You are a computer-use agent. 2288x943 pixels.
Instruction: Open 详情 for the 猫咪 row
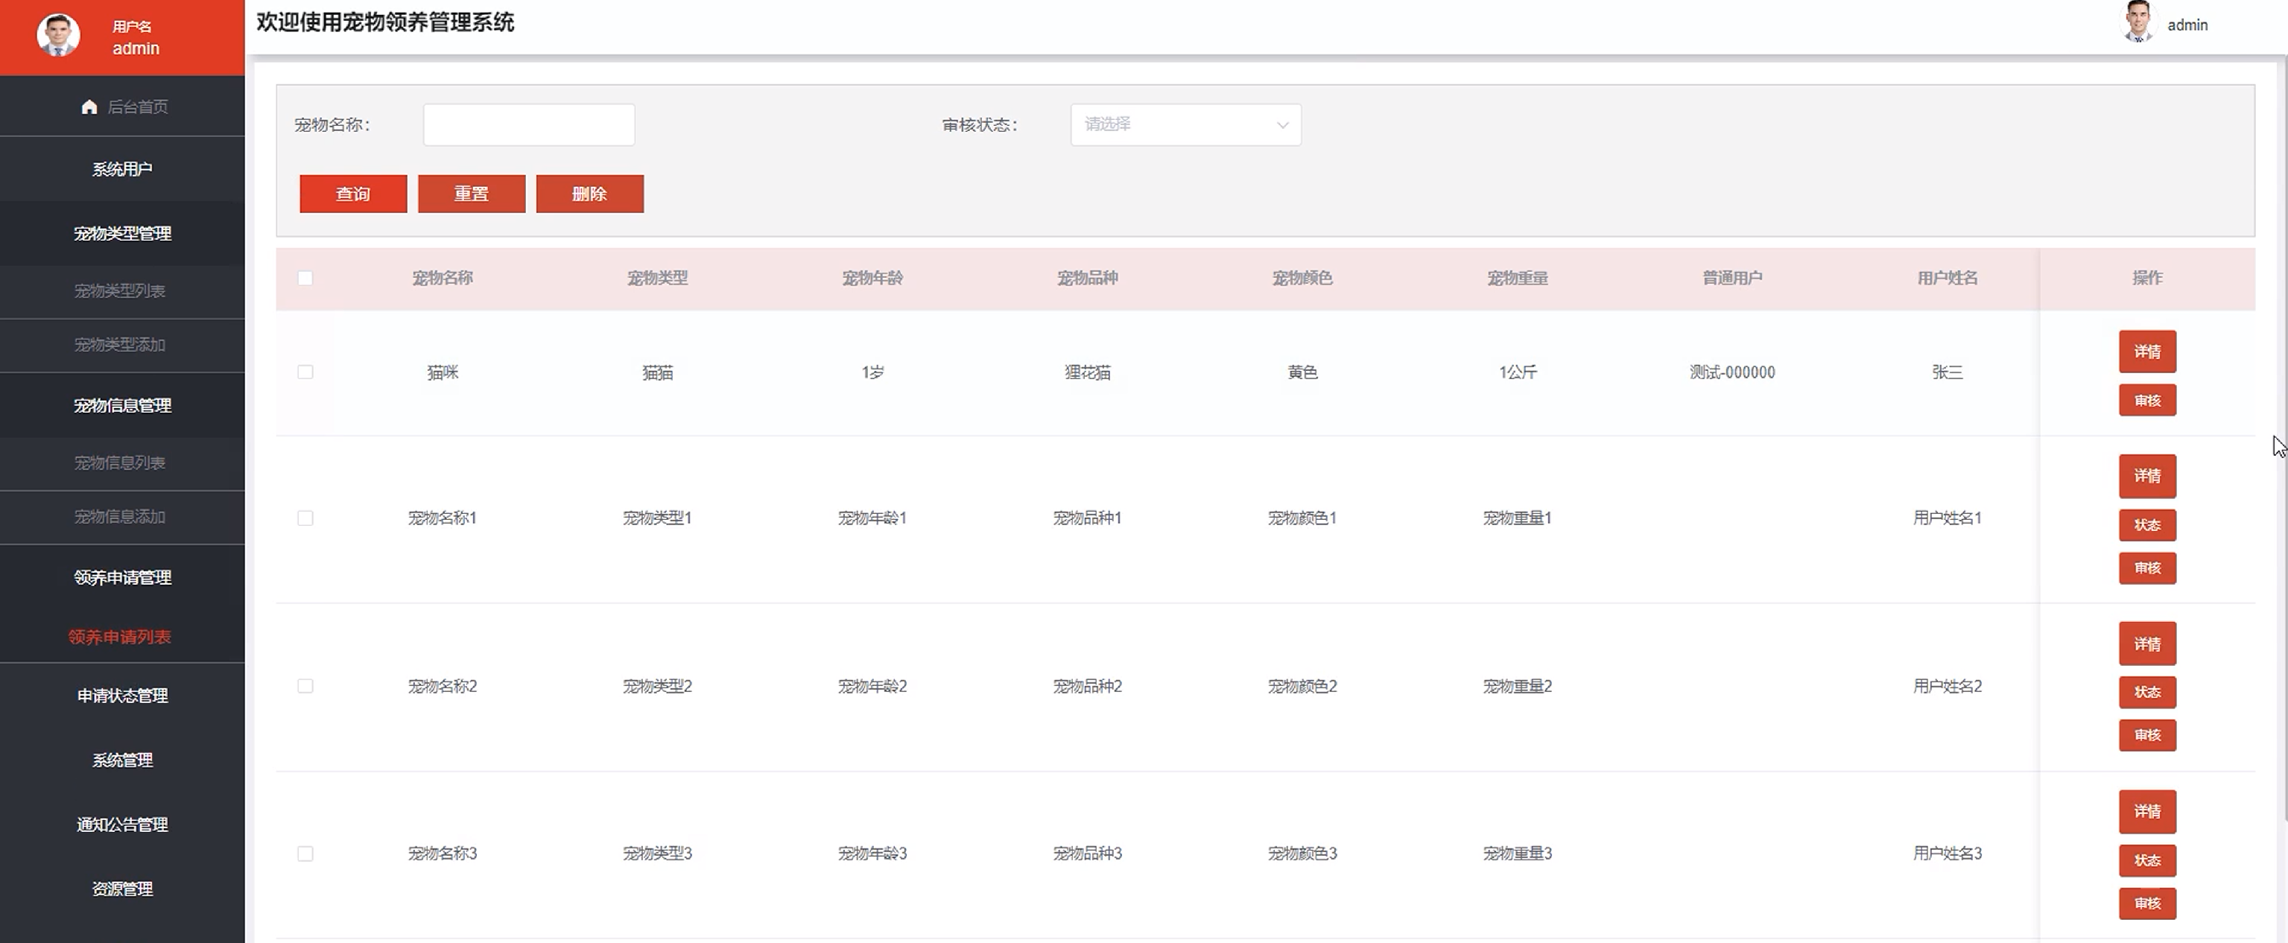[2146, 352]
